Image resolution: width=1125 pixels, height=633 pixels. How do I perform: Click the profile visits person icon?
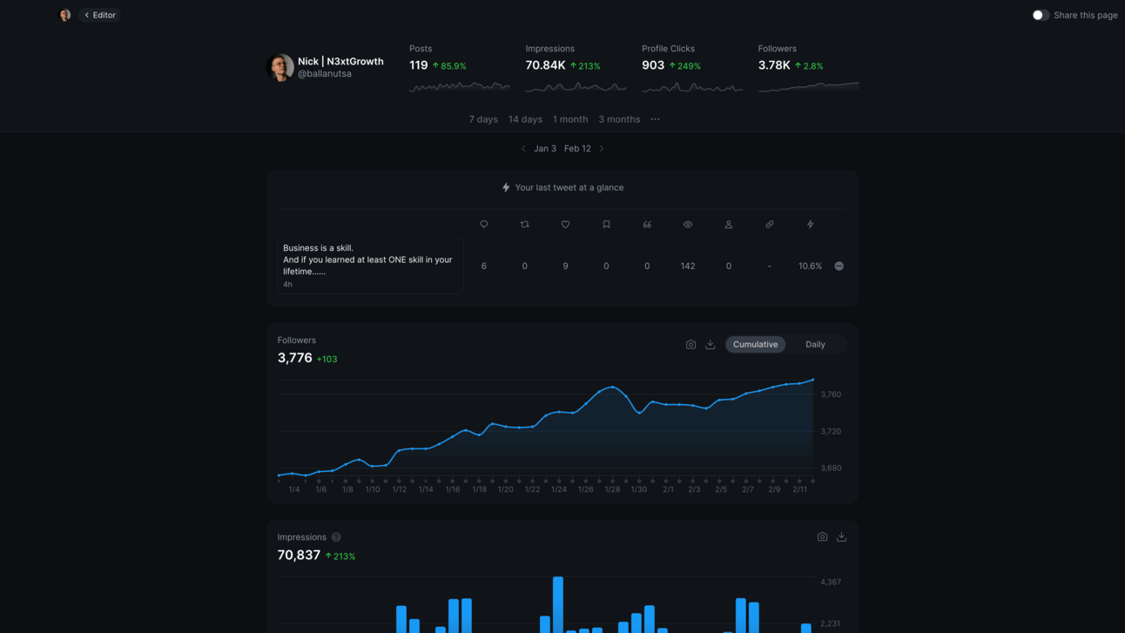(x=729, y=225)
